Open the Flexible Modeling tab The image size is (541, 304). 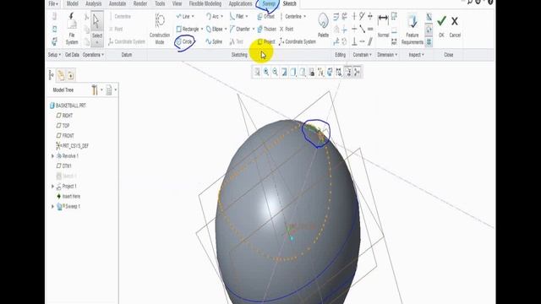[205, 3]
